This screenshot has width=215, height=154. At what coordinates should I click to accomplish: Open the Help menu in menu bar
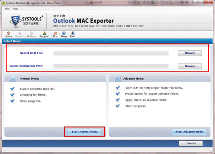[x=15, y=8]
